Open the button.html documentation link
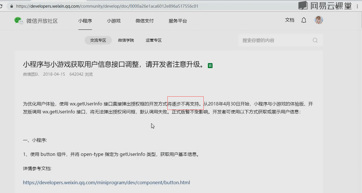362x193 pixels. click(106, 183)
